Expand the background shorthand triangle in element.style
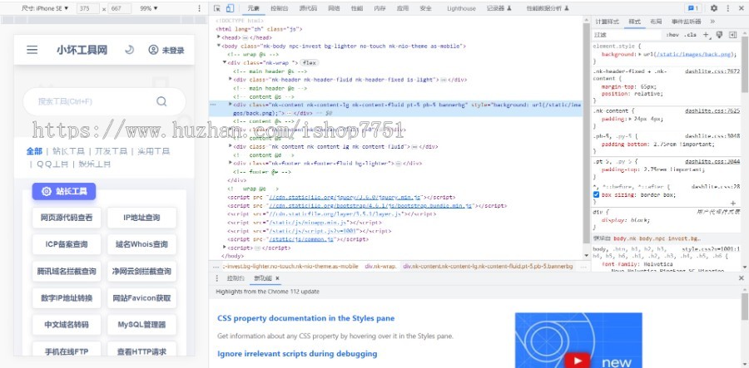The height and width of the screenshot is (368, 749). (642, 54)
